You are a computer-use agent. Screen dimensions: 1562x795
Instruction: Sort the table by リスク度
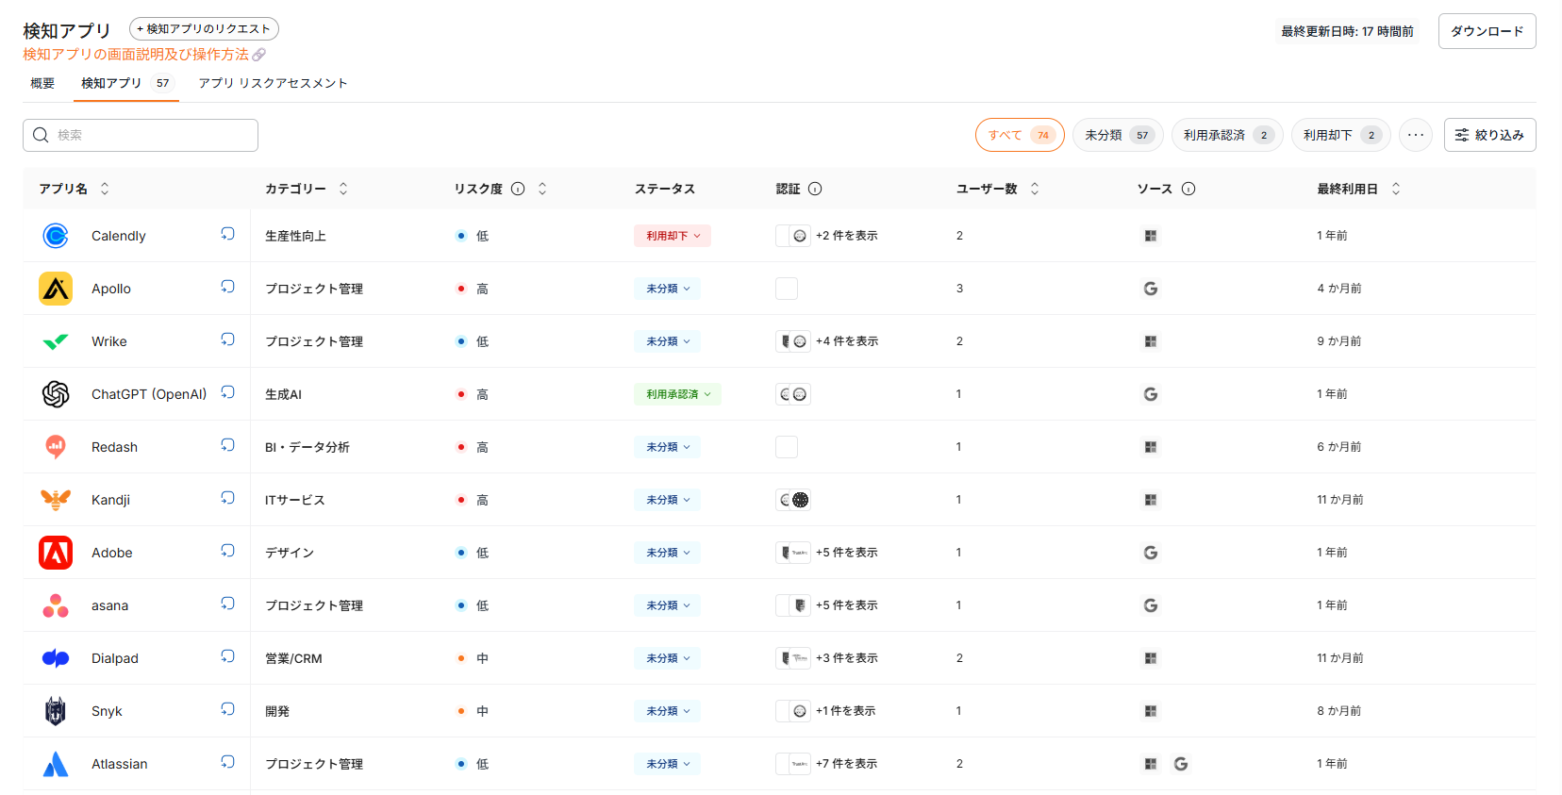[x=542, y=189]
